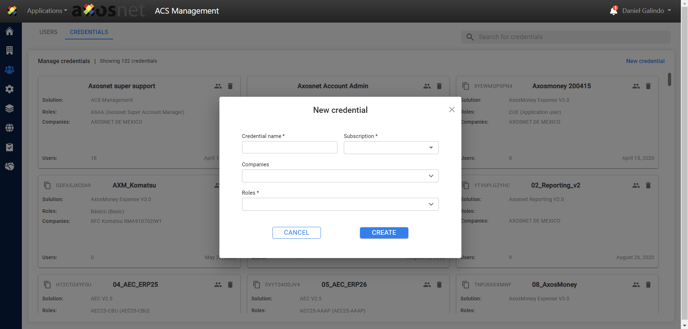Viewport: 688px width, 329px height.
Task: Click the globe icon in sidebar
Action: click(x=10, y=128)
